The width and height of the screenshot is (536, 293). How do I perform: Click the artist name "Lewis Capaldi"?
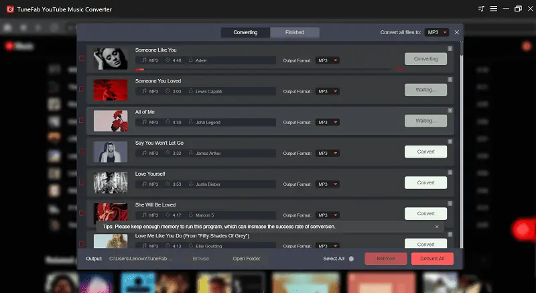pyautogui.click(x=209, y=91)
